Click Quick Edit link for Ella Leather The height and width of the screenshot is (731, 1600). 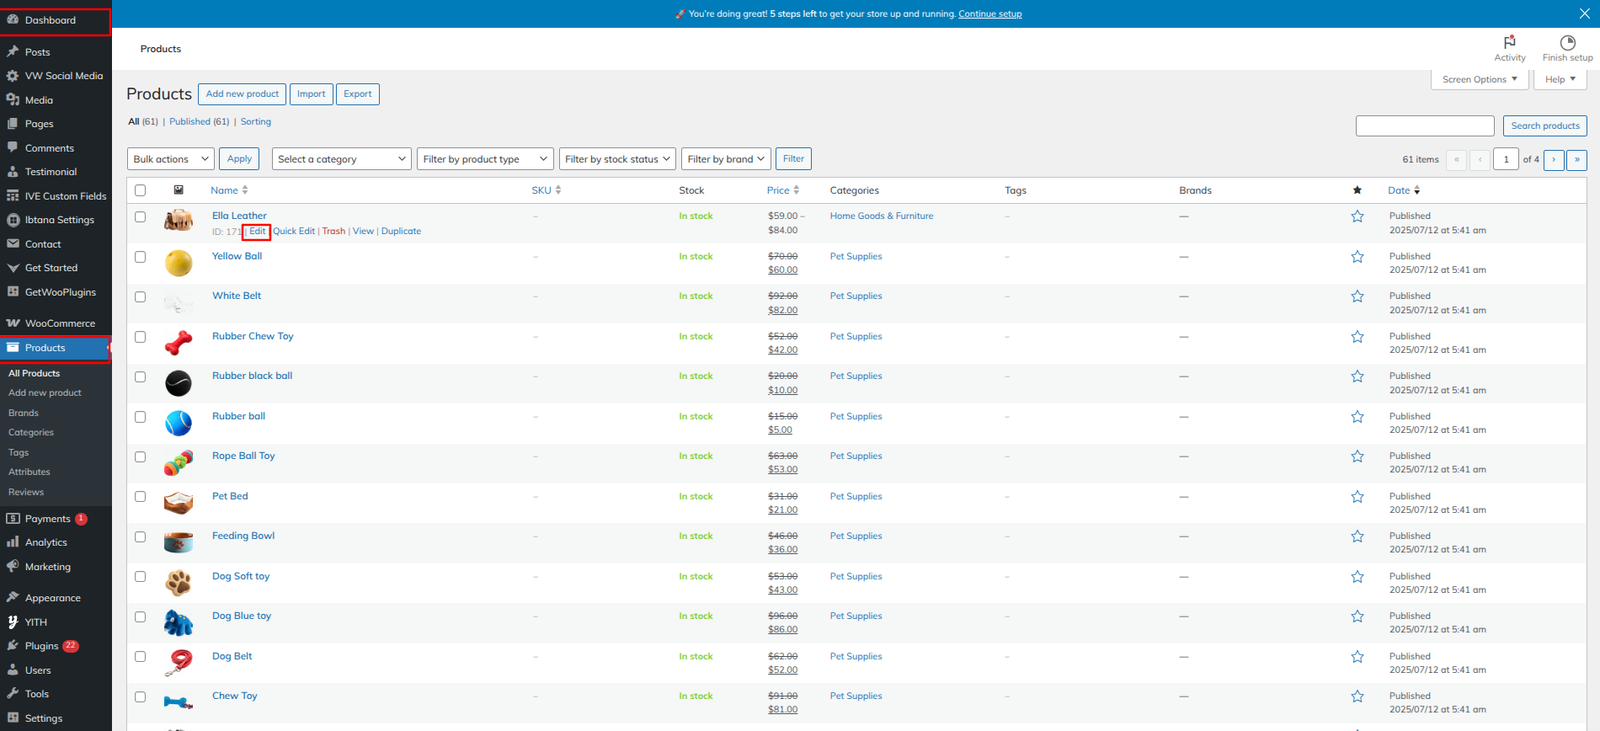tap(294, 232)
